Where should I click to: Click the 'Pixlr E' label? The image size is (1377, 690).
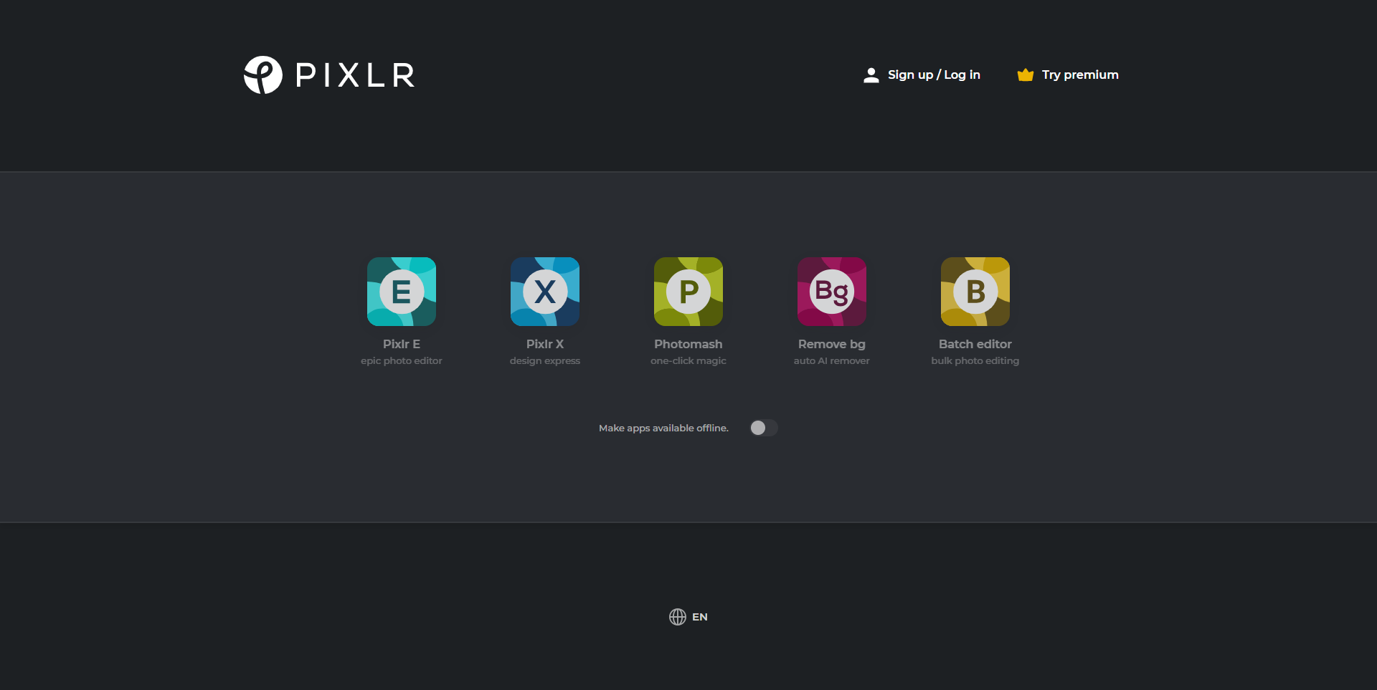click(402, 344)
